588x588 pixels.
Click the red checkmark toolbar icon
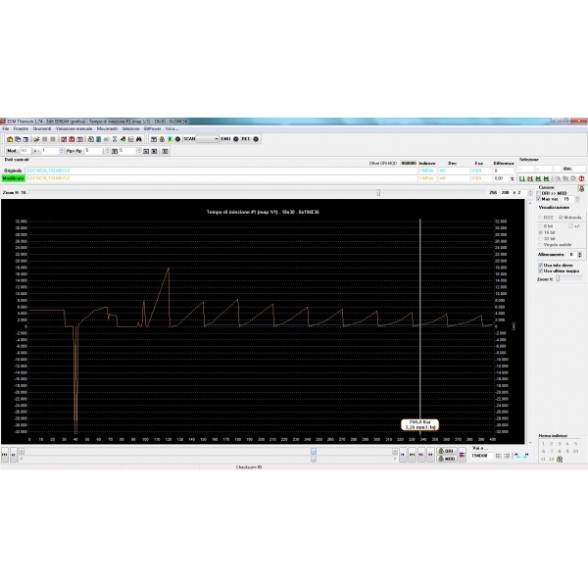tap(64, 139)
